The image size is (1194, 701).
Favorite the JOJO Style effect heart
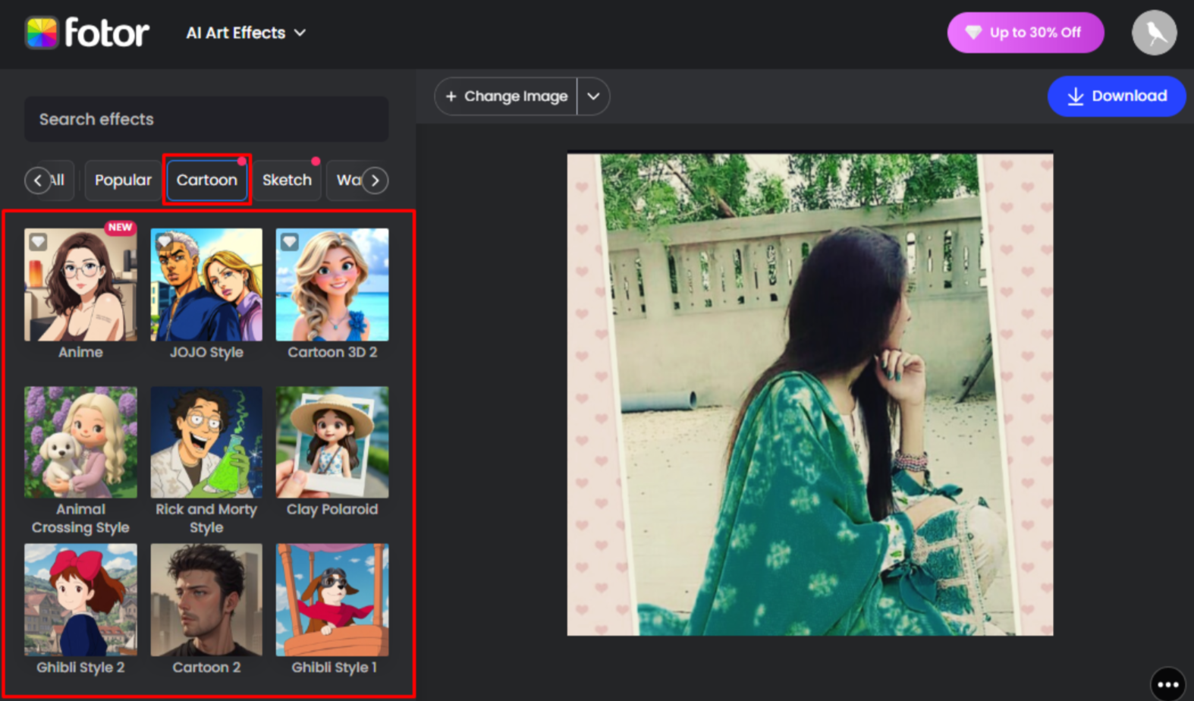[164, 241]
